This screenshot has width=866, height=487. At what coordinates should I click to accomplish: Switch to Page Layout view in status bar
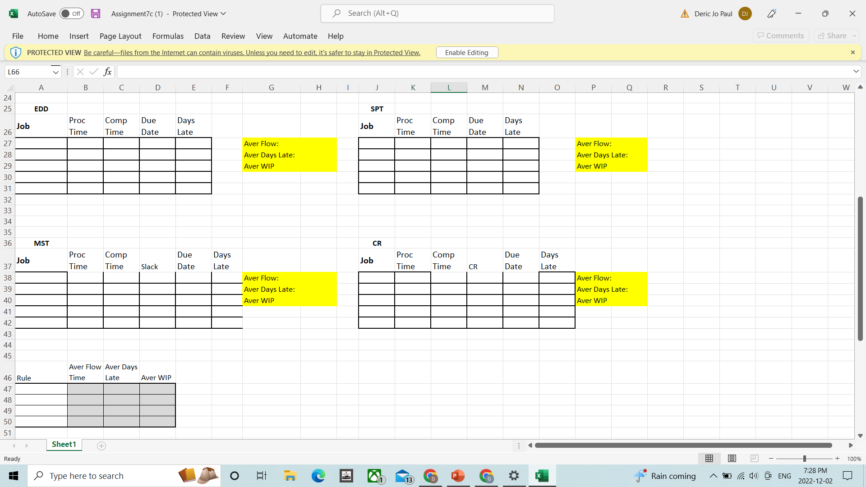pyautogui.click(x=732, y=458)
